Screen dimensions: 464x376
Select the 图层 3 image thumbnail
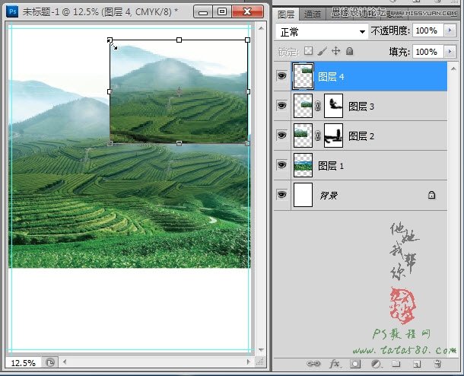click(303, 106)
